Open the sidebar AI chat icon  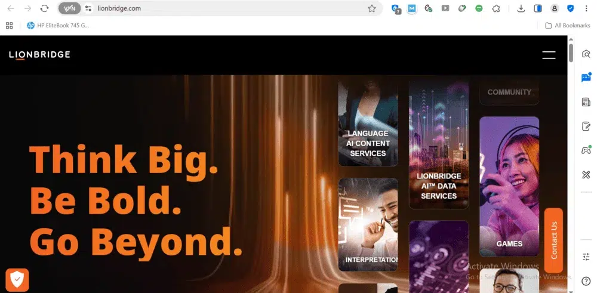tap(586, 78)
